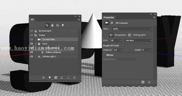182x96 pixels.
Task: Click the Environment icon in the 3D list
Action: tap(36, 31)
